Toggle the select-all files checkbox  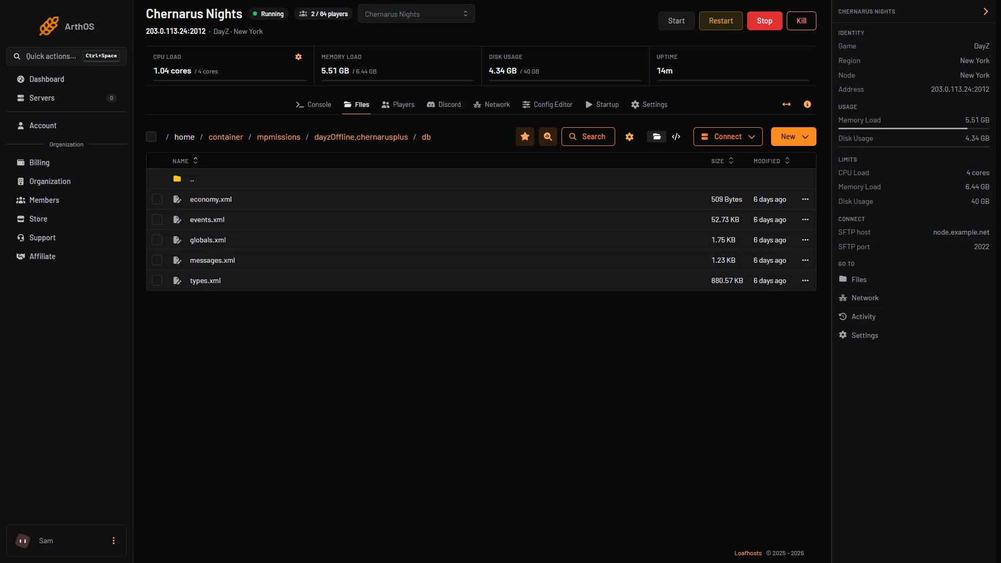point(151,137)
